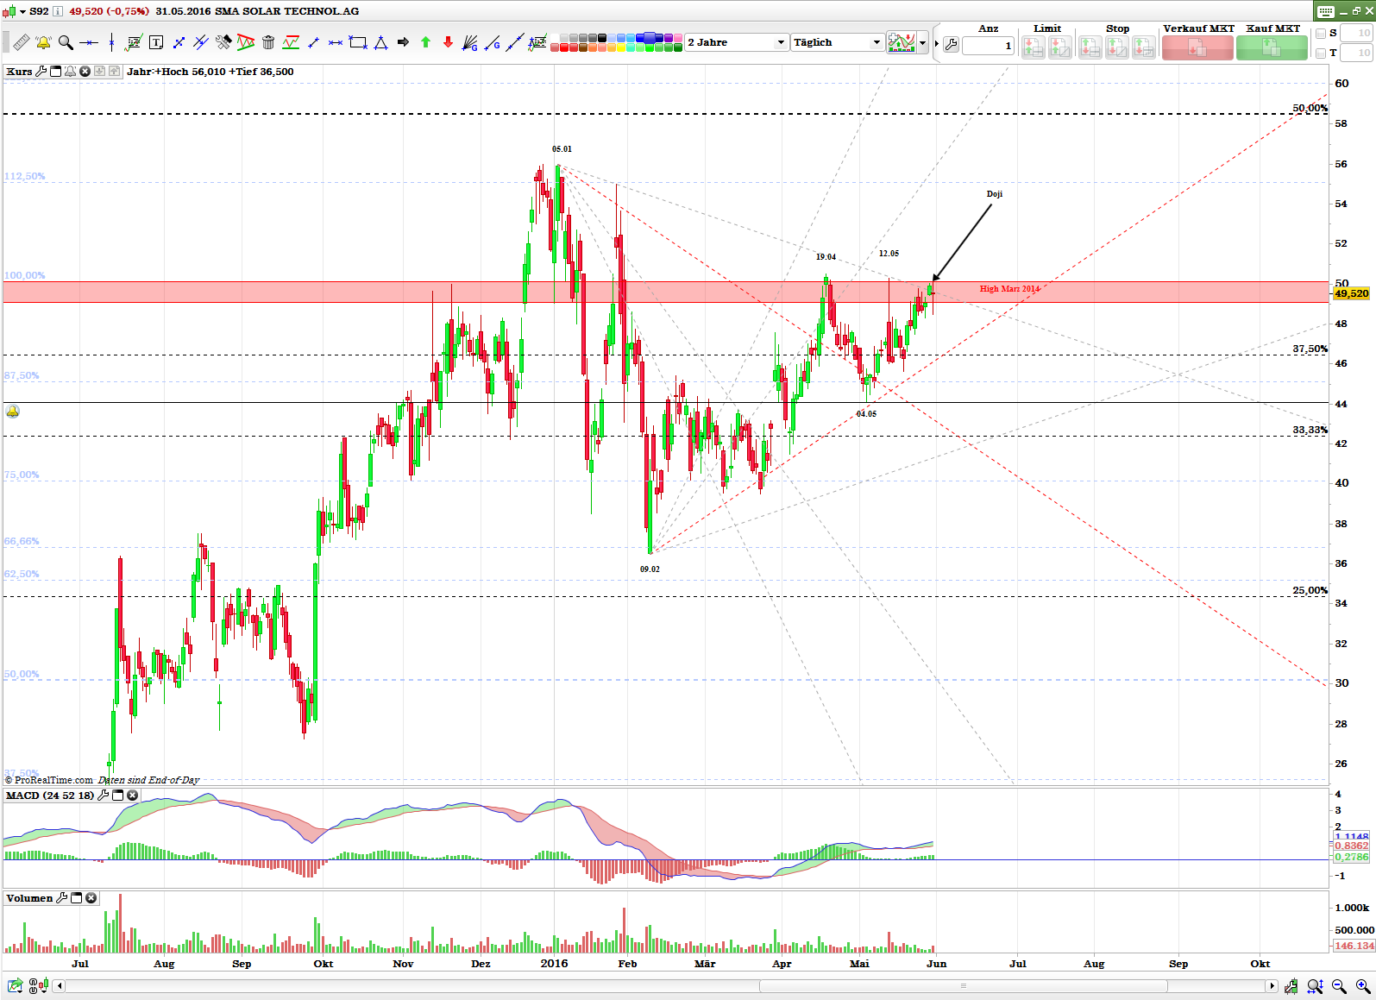Screen dimensions: 1376x1000
Task: Select the horizontal line drawing tool
Action: point(88,42)
